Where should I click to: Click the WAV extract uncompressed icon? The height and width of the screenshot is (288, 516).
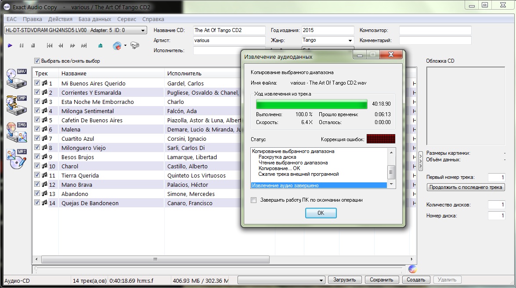click(x=16, y=78)
